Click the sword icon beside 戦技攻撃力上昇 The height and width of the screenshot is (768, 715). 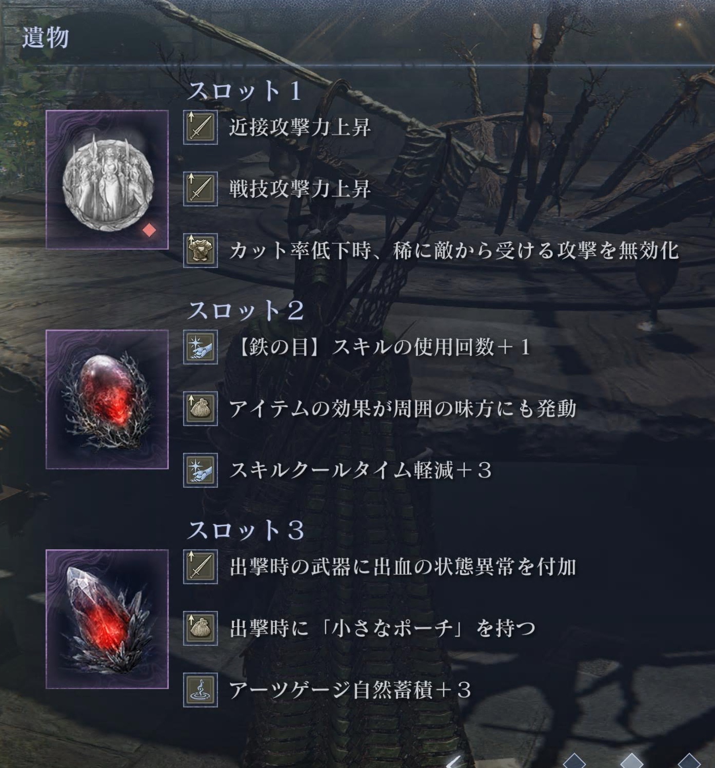pos(201,188)
